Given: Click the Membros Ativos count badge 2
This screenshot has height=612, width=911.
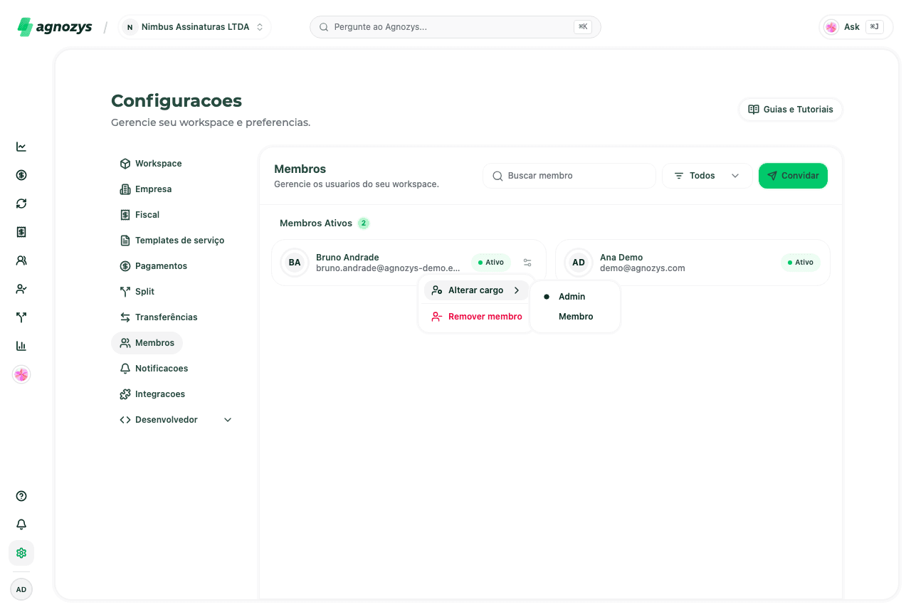Looking at the screenshot, I should (364, 223).
